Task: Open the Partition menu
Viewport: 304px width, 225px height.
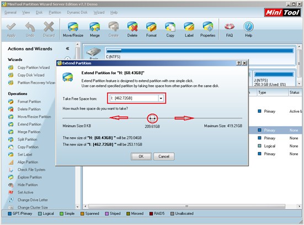Action: click(55, 12)
